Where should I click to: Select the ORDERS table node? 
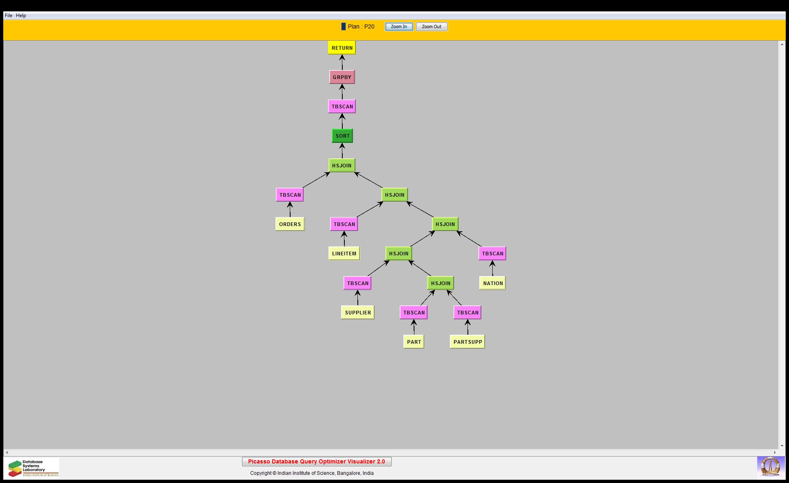(290, 224)
